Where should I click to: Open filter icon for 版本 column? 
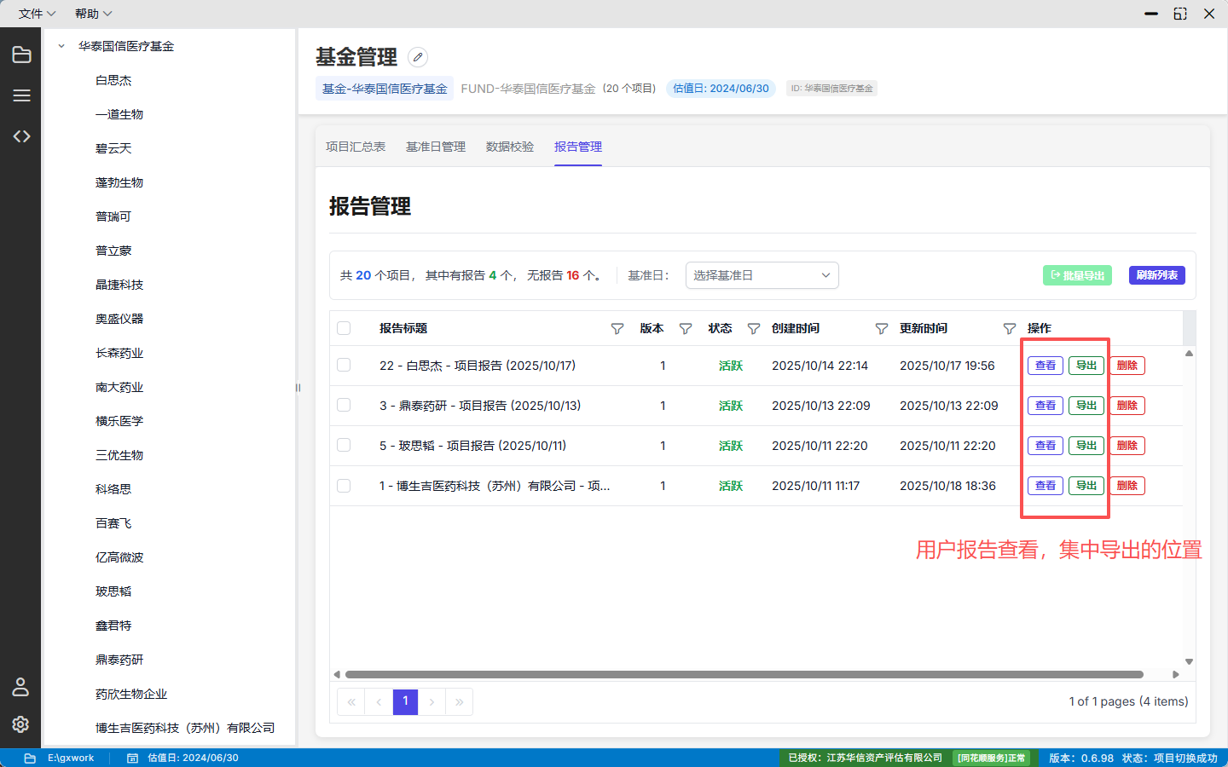tap(686, 329)
